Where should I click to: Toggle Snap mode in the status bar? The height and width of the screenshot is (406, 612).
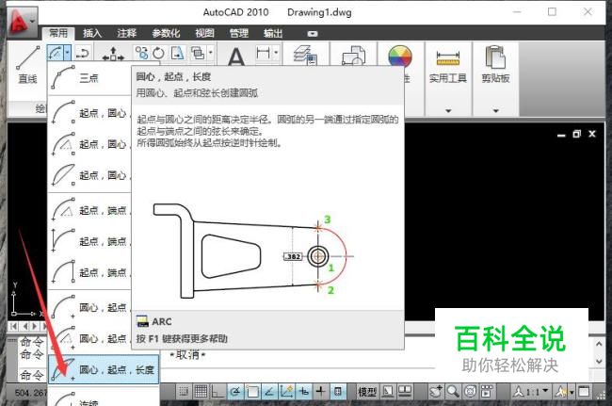tap(184, 391)
